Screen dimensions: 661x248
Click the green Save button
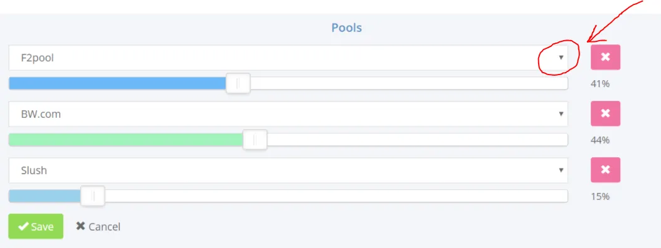36,227
